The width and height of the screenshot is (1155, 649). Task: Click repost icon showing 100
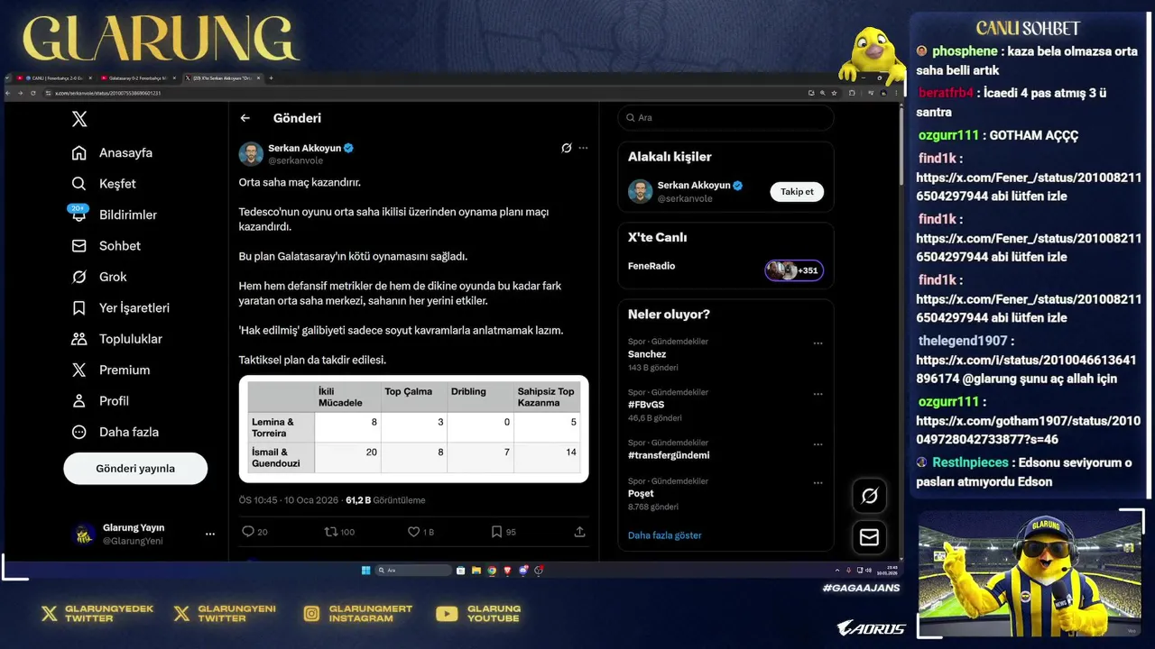[339, 532]
